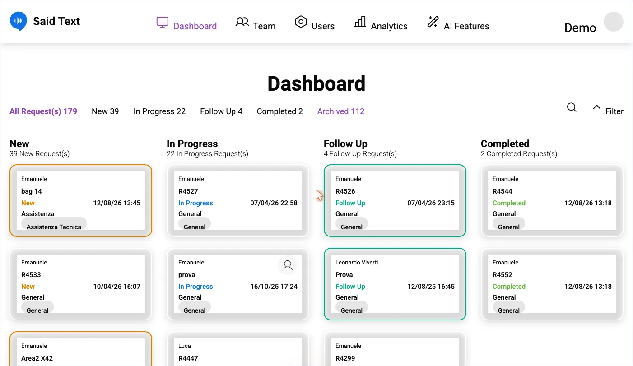The width and height of the screenshot is (633, 366).
Task: Open the R4526 Follow Up request card
Action: pyautogui.click(x=395, y=201)
